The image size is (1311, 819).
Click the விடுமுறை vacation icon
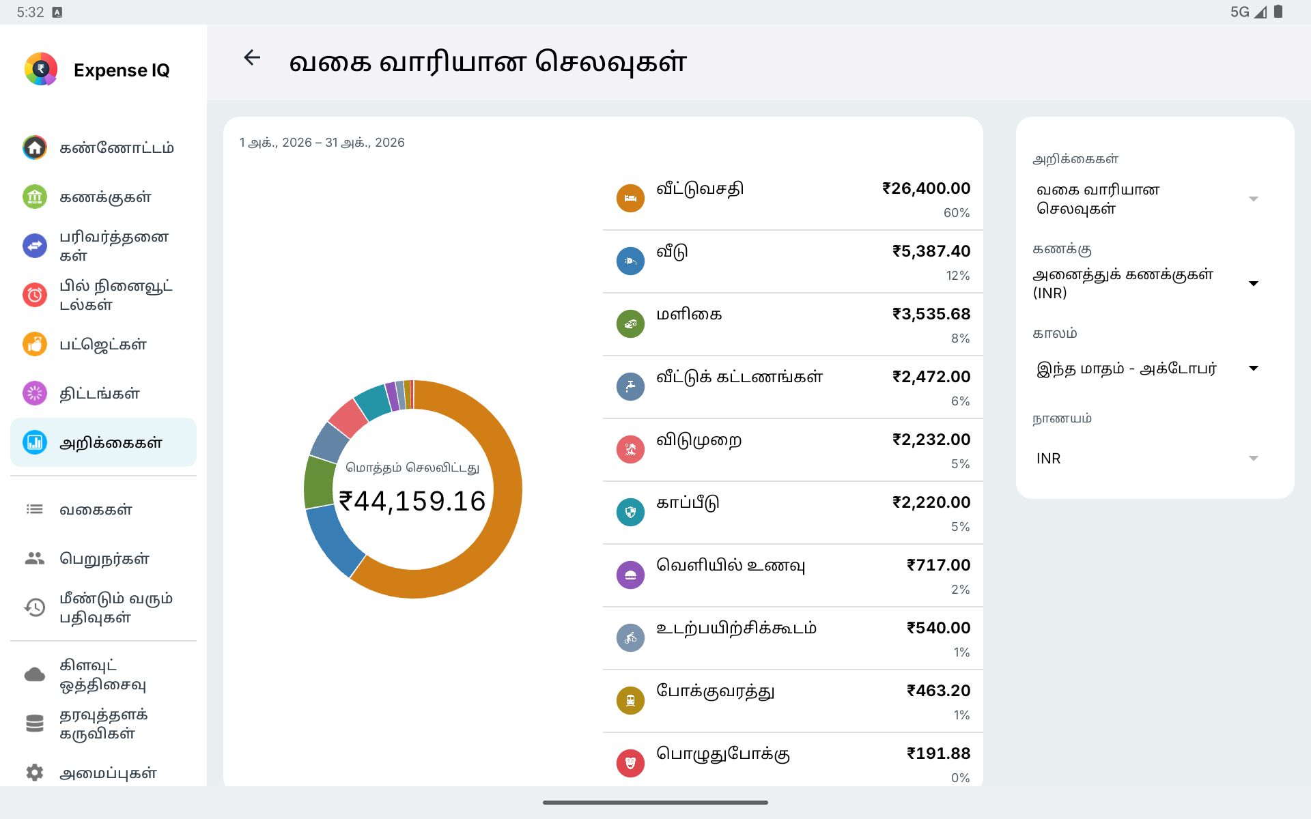(630, 450)
